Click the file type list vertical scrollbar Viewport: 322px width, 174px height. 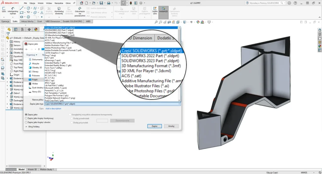tap(179, 65)
